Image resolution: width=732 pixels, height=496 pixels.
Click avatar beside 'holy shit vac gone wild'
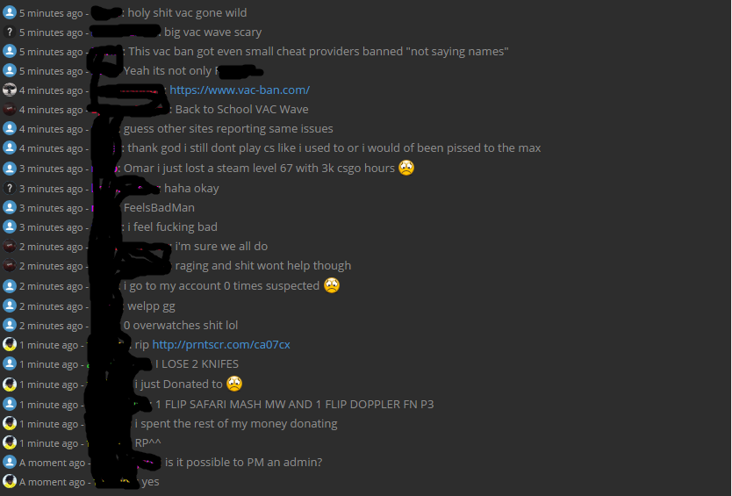point(10,12)
